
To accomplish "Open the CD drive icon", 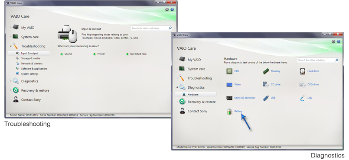I will pyautogui.click(x=266, y=85).
